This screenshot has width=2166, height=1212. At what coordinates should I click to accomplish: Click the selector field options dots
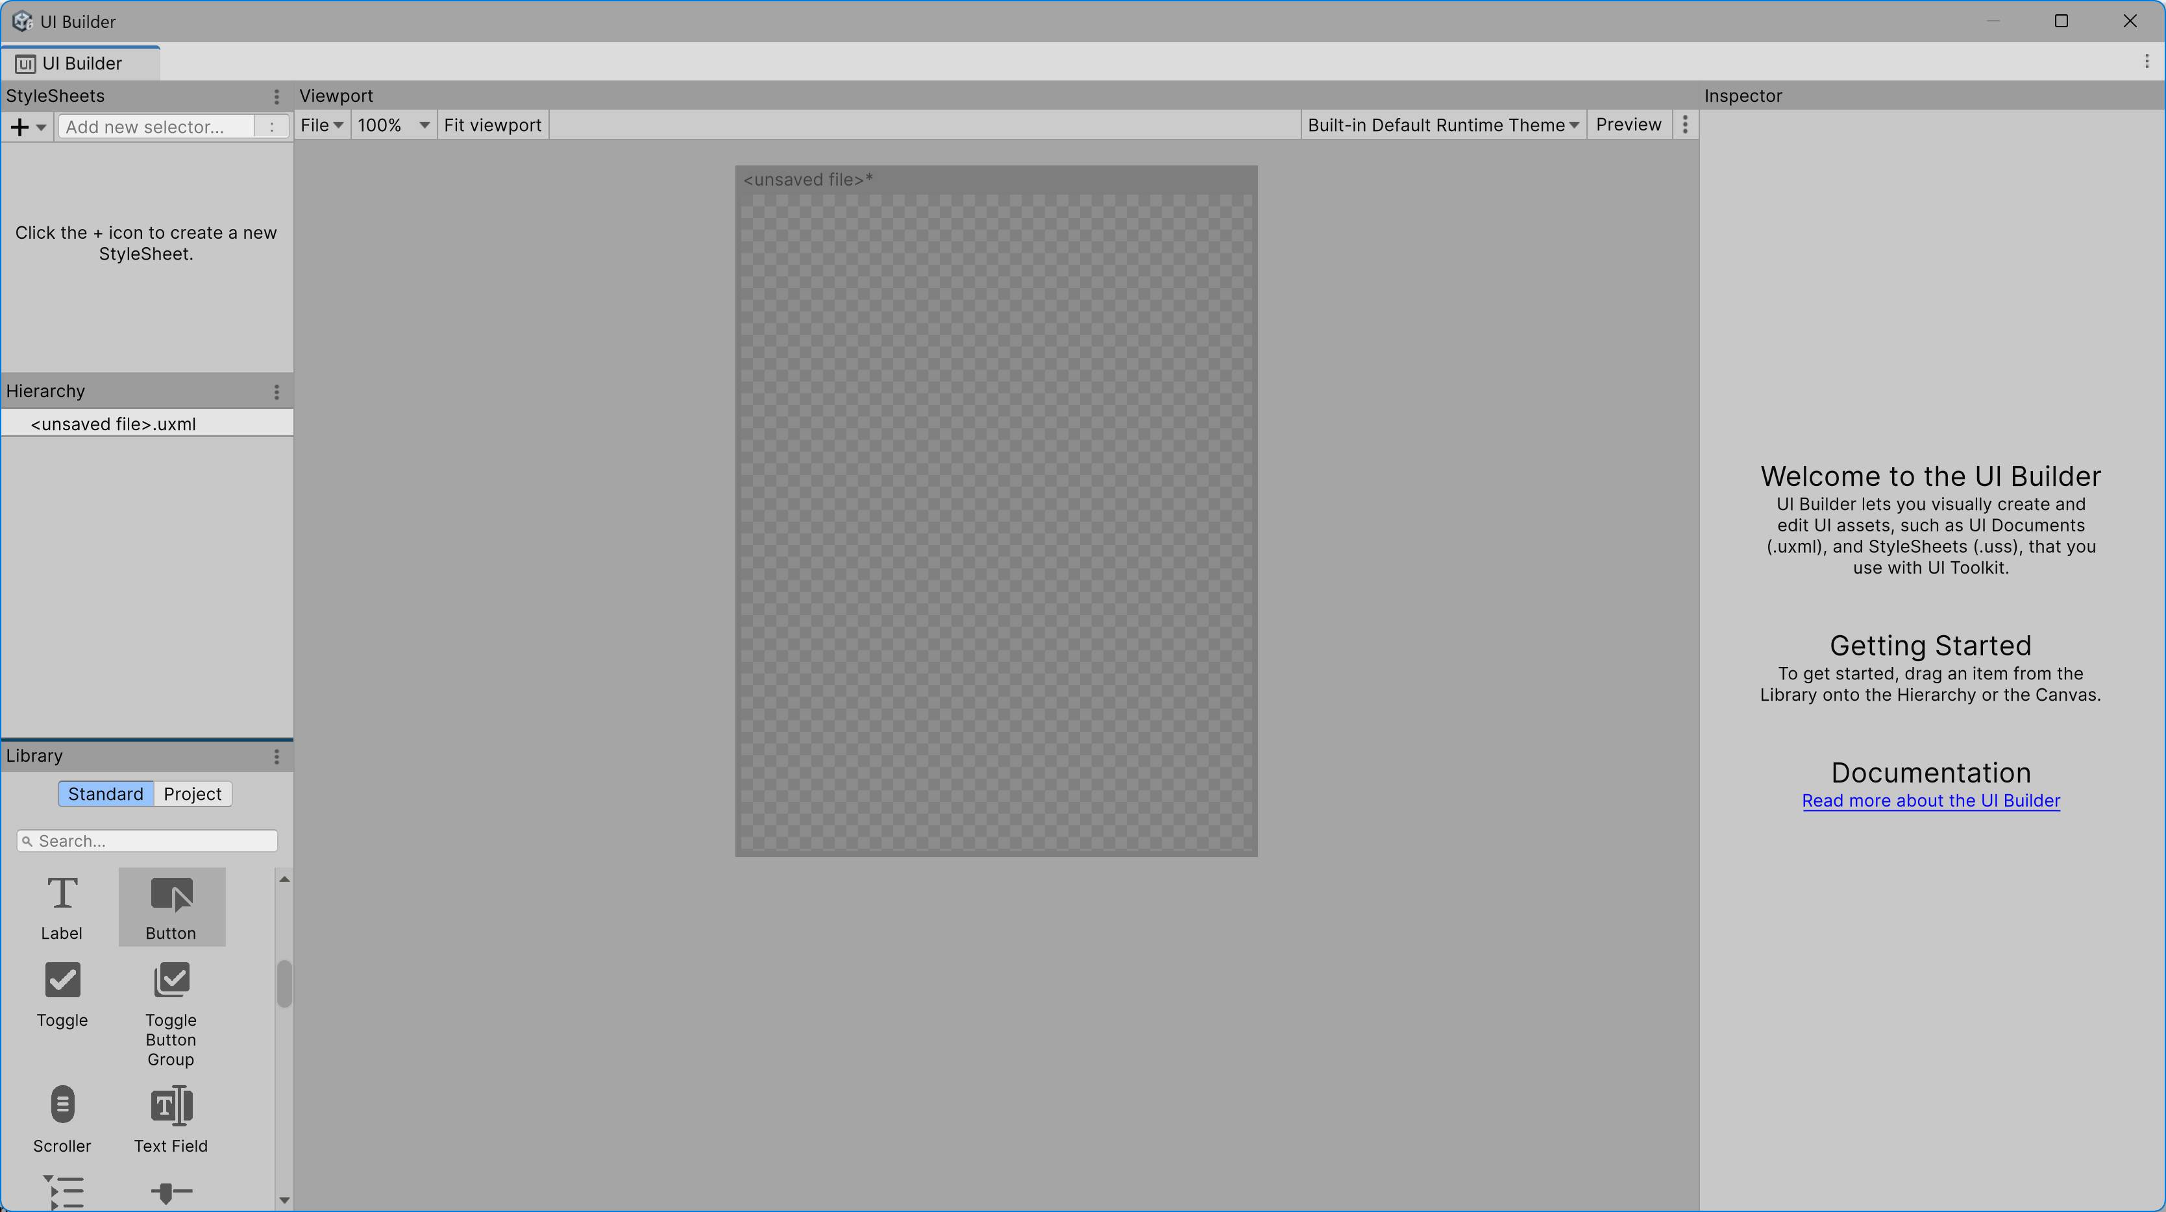pyautogui.click(x=271, y=127)
